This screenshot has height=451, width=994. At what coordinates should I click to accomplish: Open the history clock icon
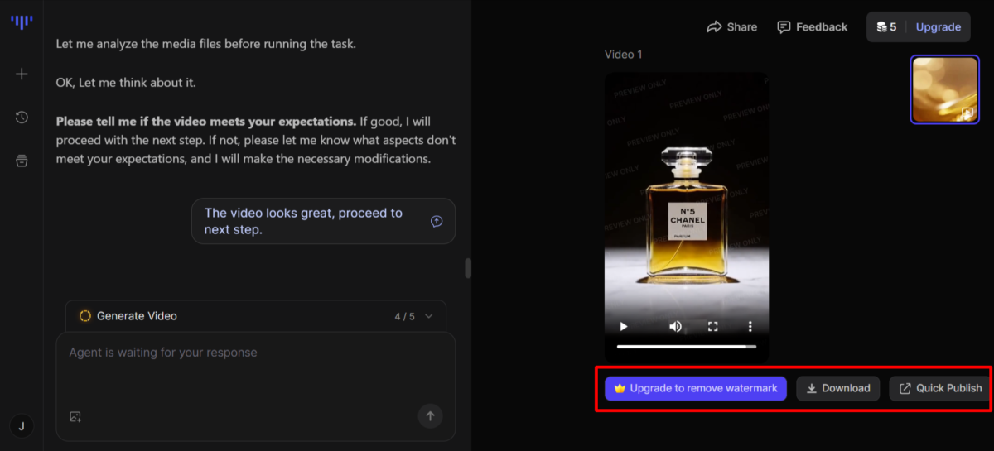pos(22,118)
